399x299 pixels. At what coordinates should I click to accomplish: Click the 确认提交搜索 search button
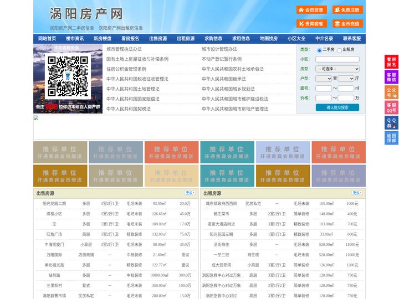337,107
